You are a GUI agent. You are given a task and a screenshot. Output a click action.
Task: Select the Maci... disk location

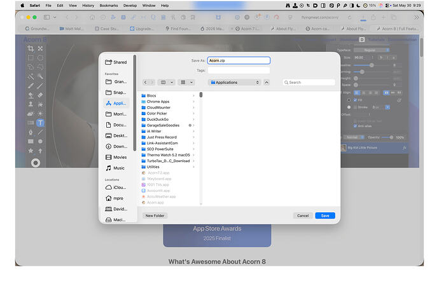[116, 220]
